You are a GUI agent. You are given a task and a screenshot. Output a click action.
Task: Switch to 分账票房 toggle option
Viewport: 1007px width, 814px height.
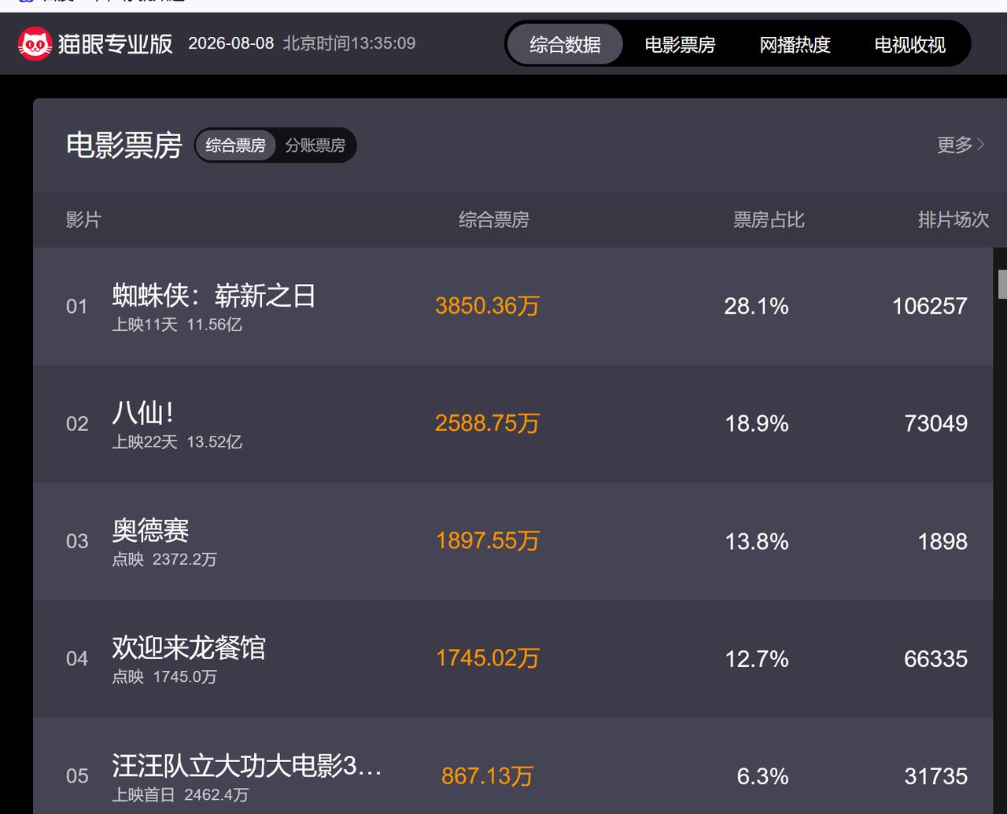pyautogui.click(x=315, y=145)
